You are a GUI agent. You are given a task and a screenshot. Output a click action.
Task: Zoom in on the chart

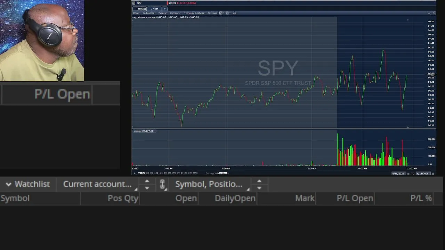click(429, 13)
